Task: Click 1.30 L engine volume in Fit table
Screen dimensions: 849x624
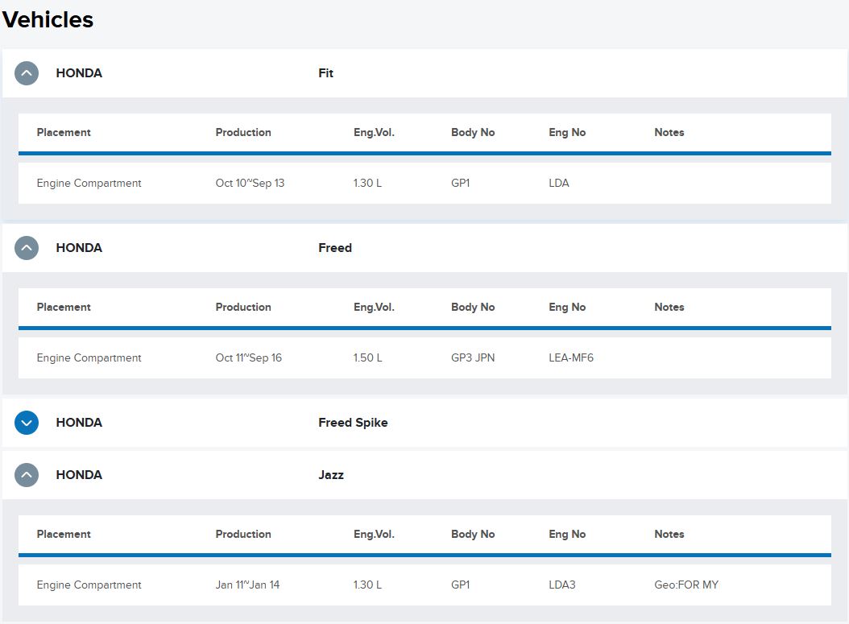Action: coord(367,183)
